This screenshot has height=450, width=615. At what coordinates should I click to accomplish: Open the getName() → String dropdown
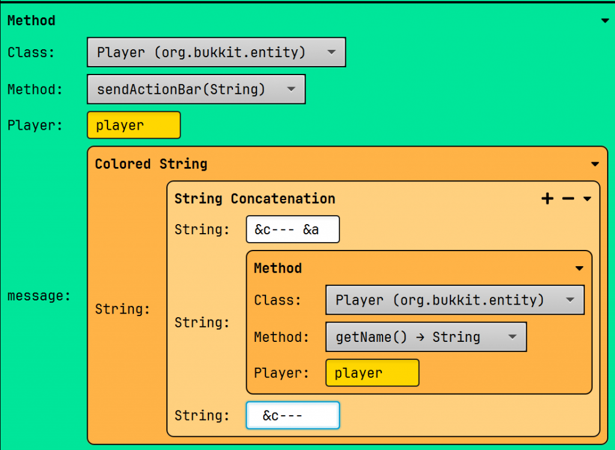pyautogui.click(x=426, y=337)
